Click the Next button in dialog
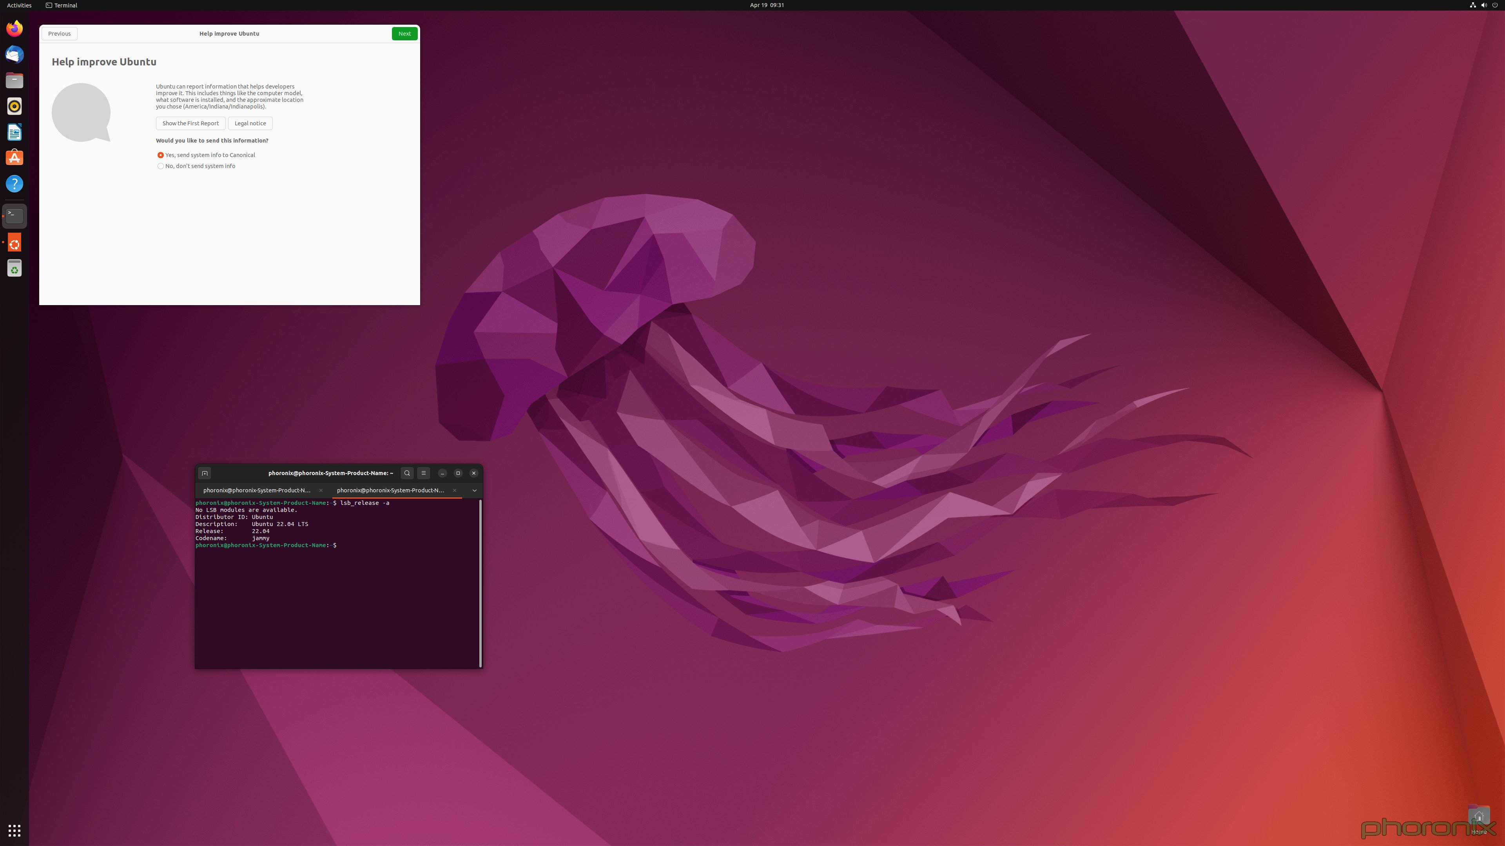1505x846 pixels. (x=404, y=33)
